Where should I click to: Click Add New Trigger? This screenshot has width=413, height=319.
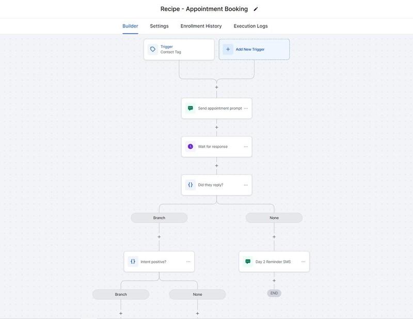point(254,49)
